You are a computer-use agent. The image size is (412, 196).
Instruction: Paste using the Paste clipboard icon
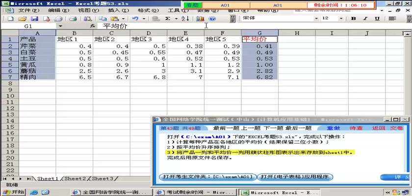[x=115, y=19]
